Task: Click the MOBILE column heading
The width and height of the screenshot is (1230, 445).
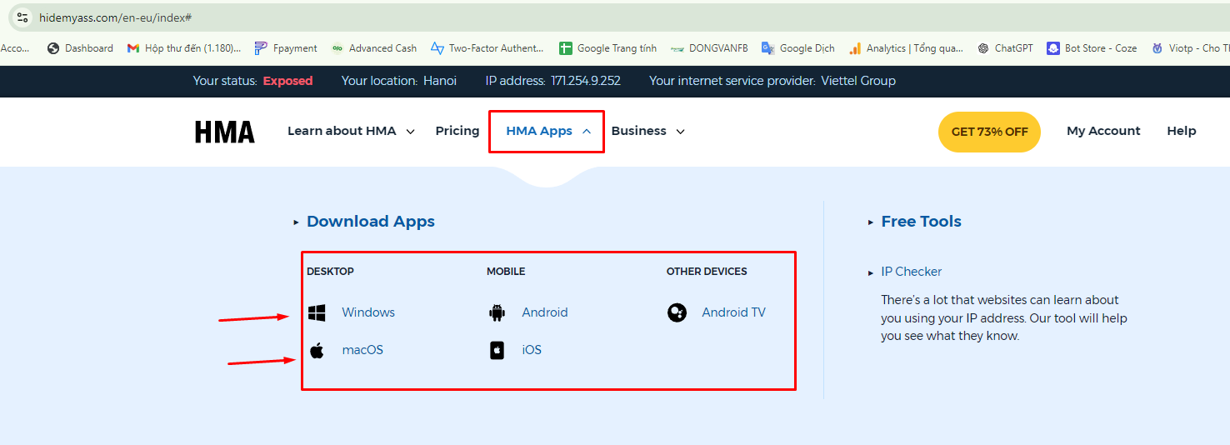Action: tap(506, 272)
